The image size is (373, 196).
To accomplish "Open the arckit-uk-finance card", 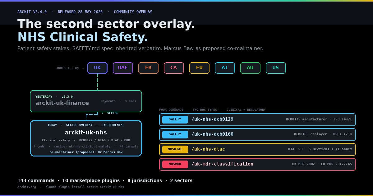I will (86, 101).
